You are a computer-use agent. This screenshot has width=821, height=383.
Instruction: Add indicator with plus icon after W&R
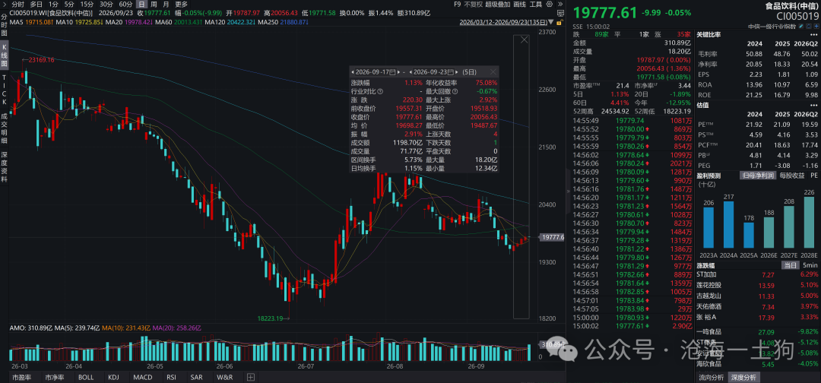point(250,377)
